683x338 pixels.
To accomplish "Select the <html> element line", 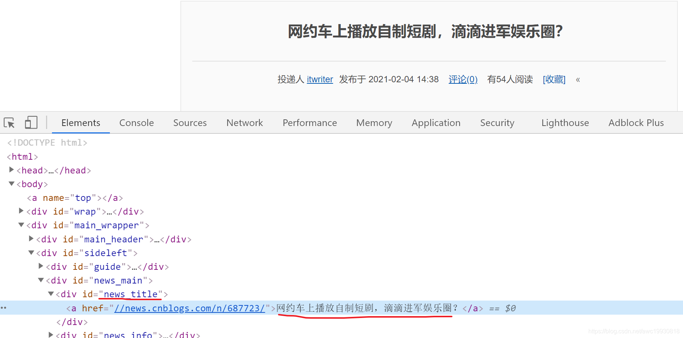I will pos(22,157).
